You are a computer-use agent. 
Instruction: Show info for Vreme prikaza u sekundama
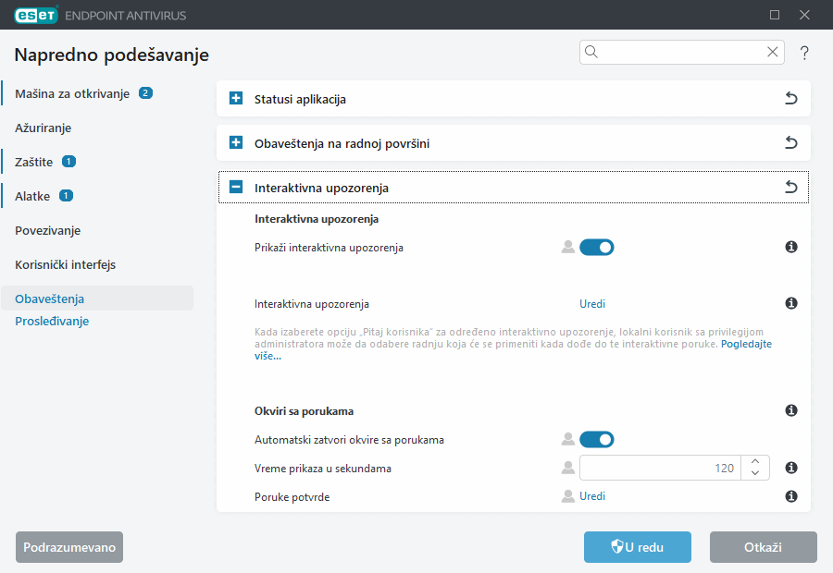pos(791,468)
